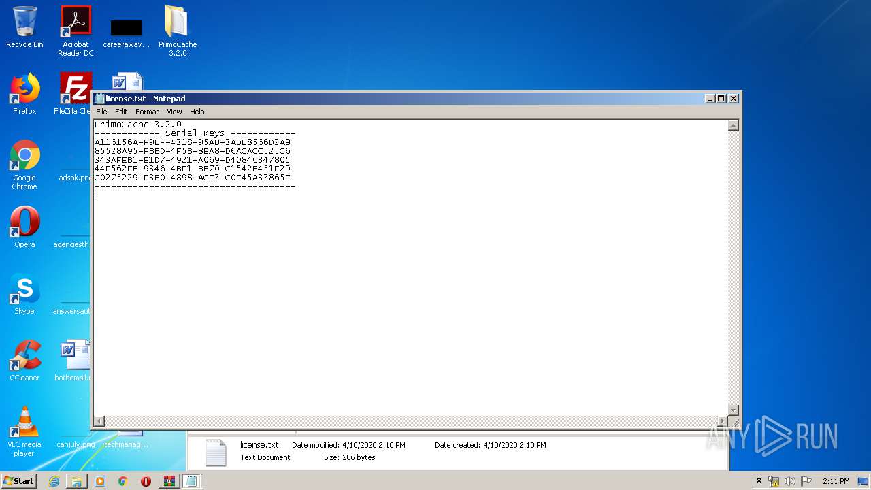Screen dimensions: 871x490
Task: Click the key line starting A116156A
Action: point(193,142)
